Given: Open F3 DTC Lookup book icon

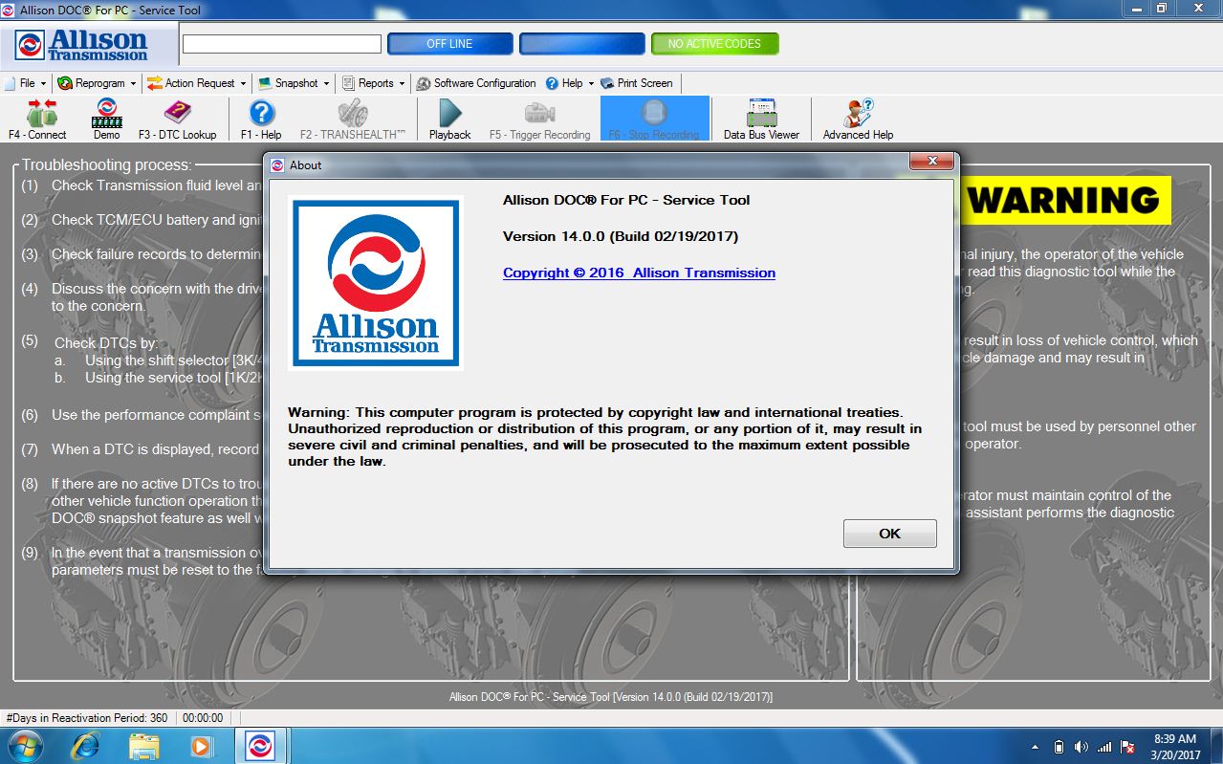Looking at the screenshot, I should tap(178, 120).
